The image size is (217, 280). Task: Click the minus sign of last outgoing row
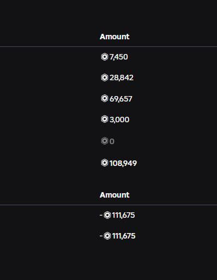[101, 236]
